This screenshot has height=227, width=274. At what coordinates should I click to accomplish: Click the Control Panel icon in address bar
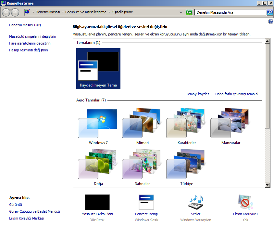28,12
